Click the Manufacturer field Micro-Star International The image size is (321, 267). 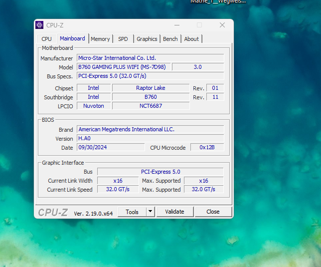pyautogui.click(x=150, y=58)
